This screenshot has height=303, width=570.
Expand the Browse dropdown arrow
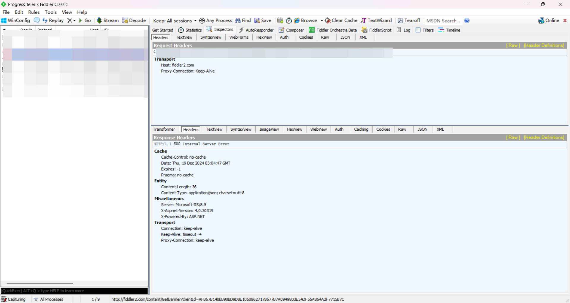pos(322,20)
